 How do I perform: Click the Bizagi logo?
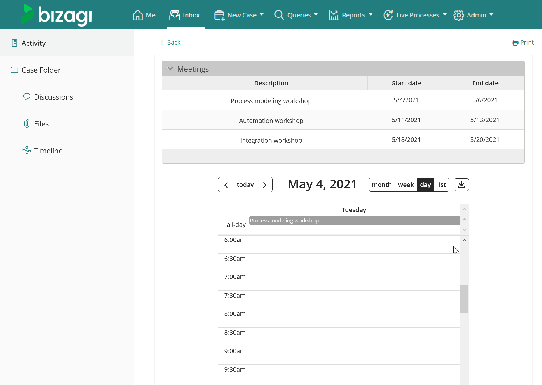tap(57, 15)
